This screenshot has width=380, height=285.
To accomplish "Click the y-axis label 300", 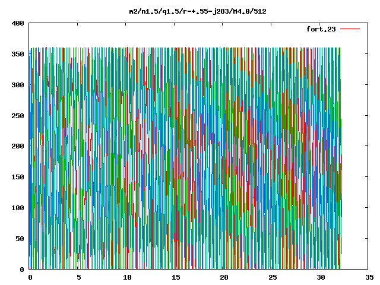I will [x=18, y=85].
